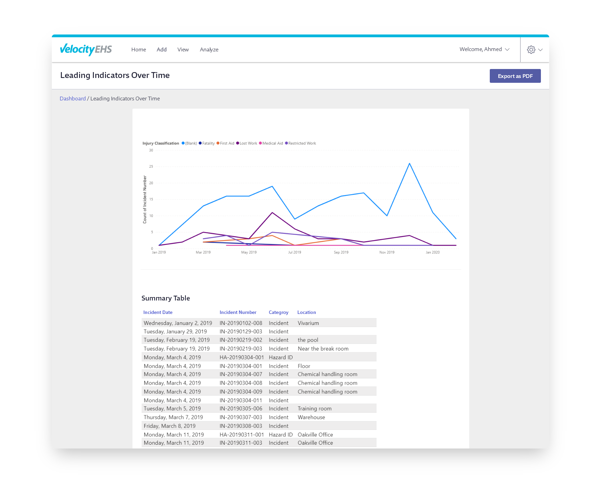Screen dimensions: 601x483
Task: Navigate to Dashboard breadcrumb link
Action: (x=73, y=99)
